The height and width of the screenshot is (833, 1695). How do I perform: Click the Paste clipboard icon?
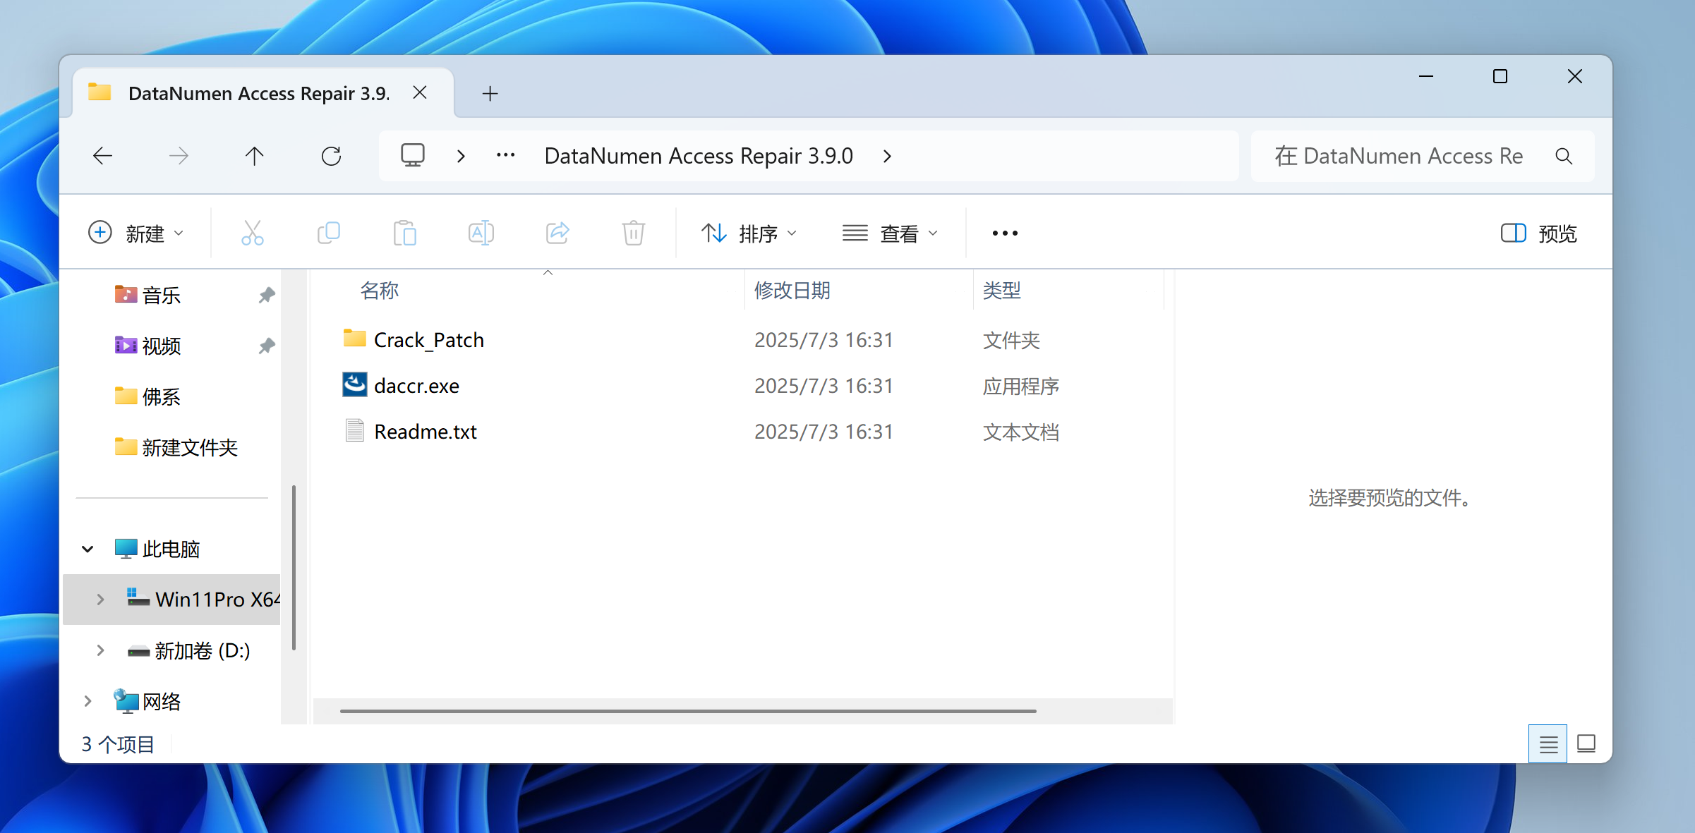[405, 233]
